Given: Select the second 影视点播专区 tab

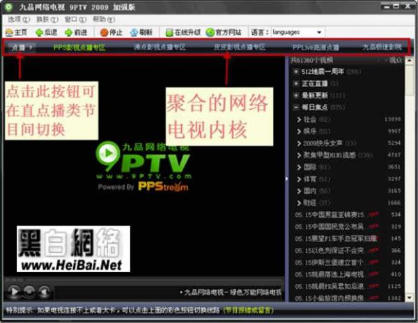Looking at the screenshot, I should click(x=160, y=47).
